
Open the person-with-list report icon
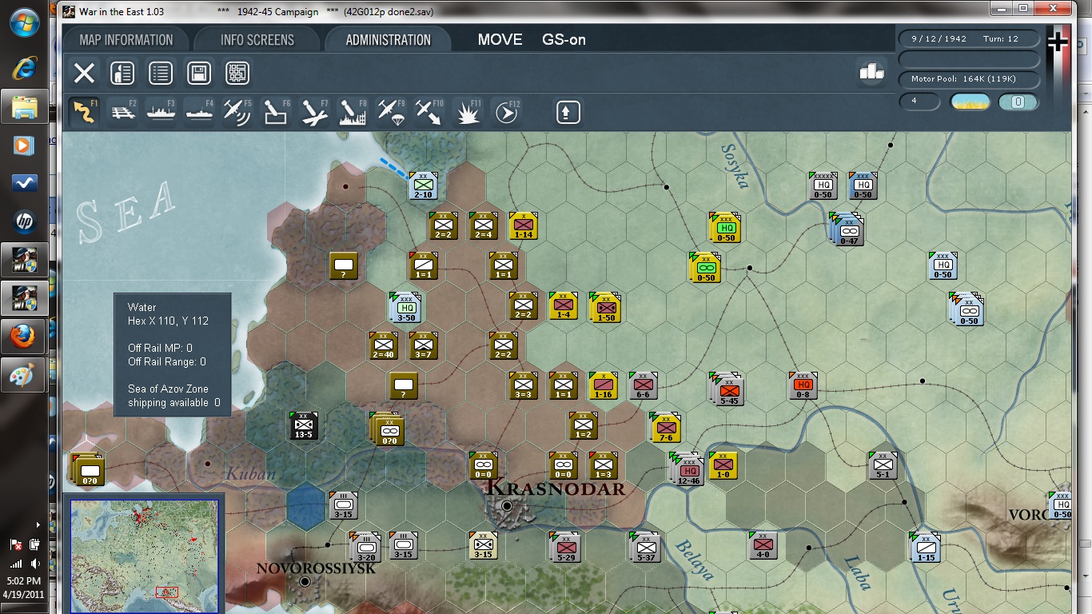tap(122, 74)
